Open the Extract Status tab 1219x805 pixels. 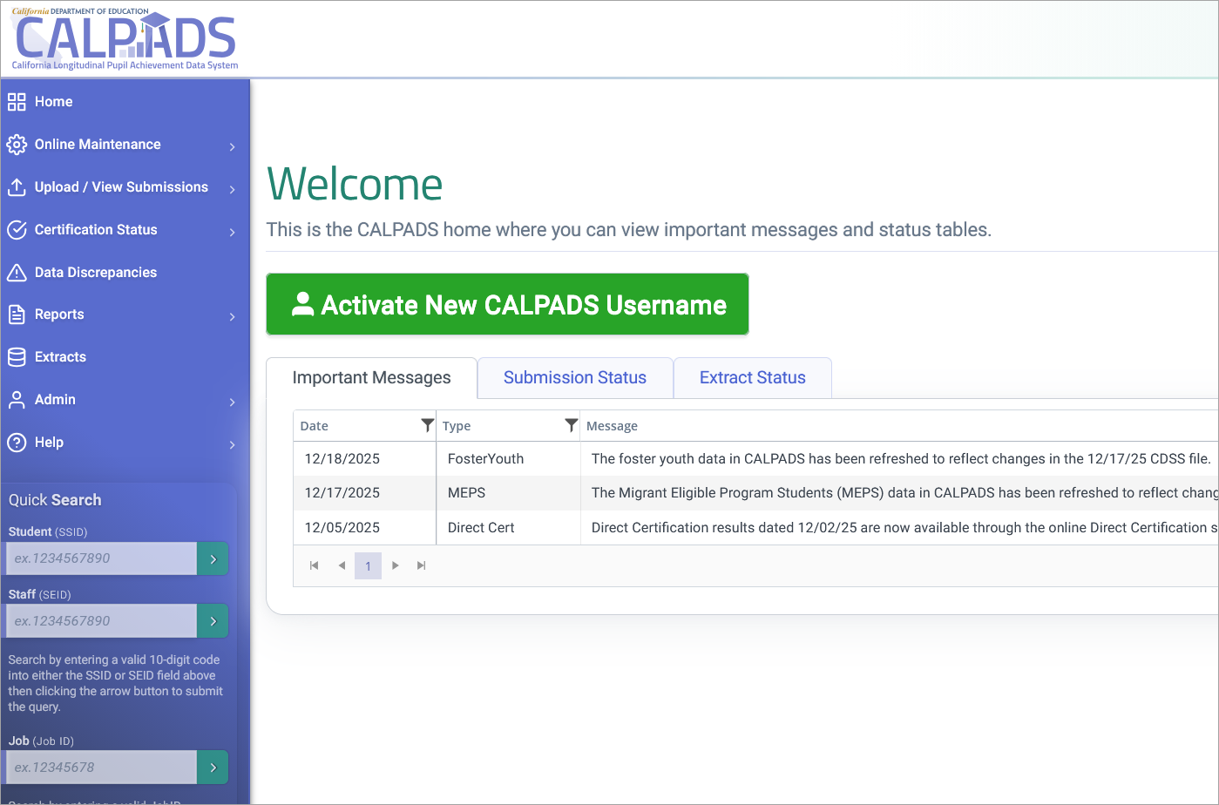[x=752, y=377]
